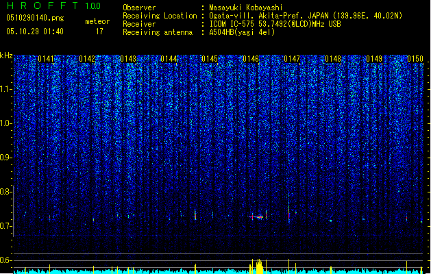
Task: Select the filename 0510290140.png
Action: click(x=35, y=18)
